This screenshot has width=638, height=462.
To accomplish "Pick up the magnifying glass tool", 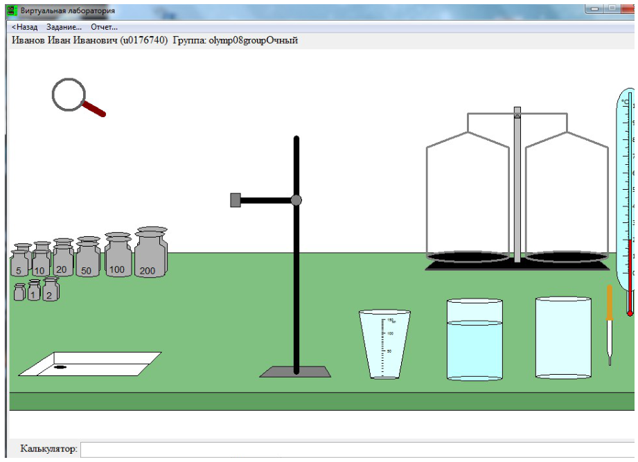I will [78, 97].
